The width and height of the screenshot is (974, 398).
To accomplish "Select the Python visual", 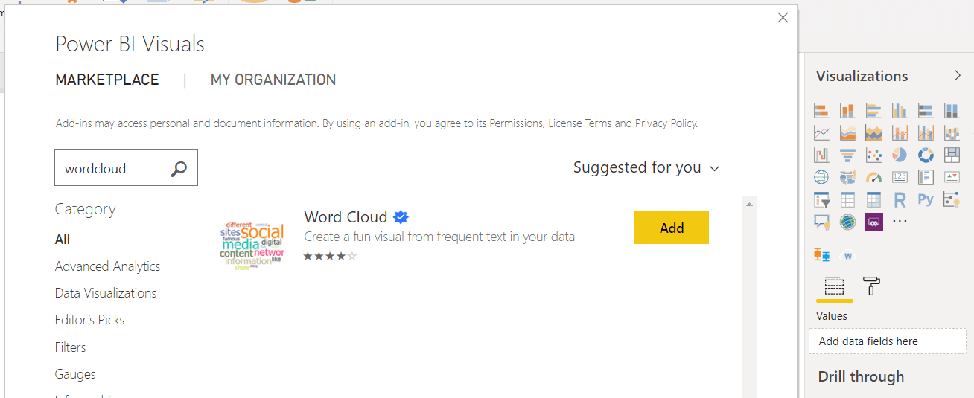I will pos(926,199).
